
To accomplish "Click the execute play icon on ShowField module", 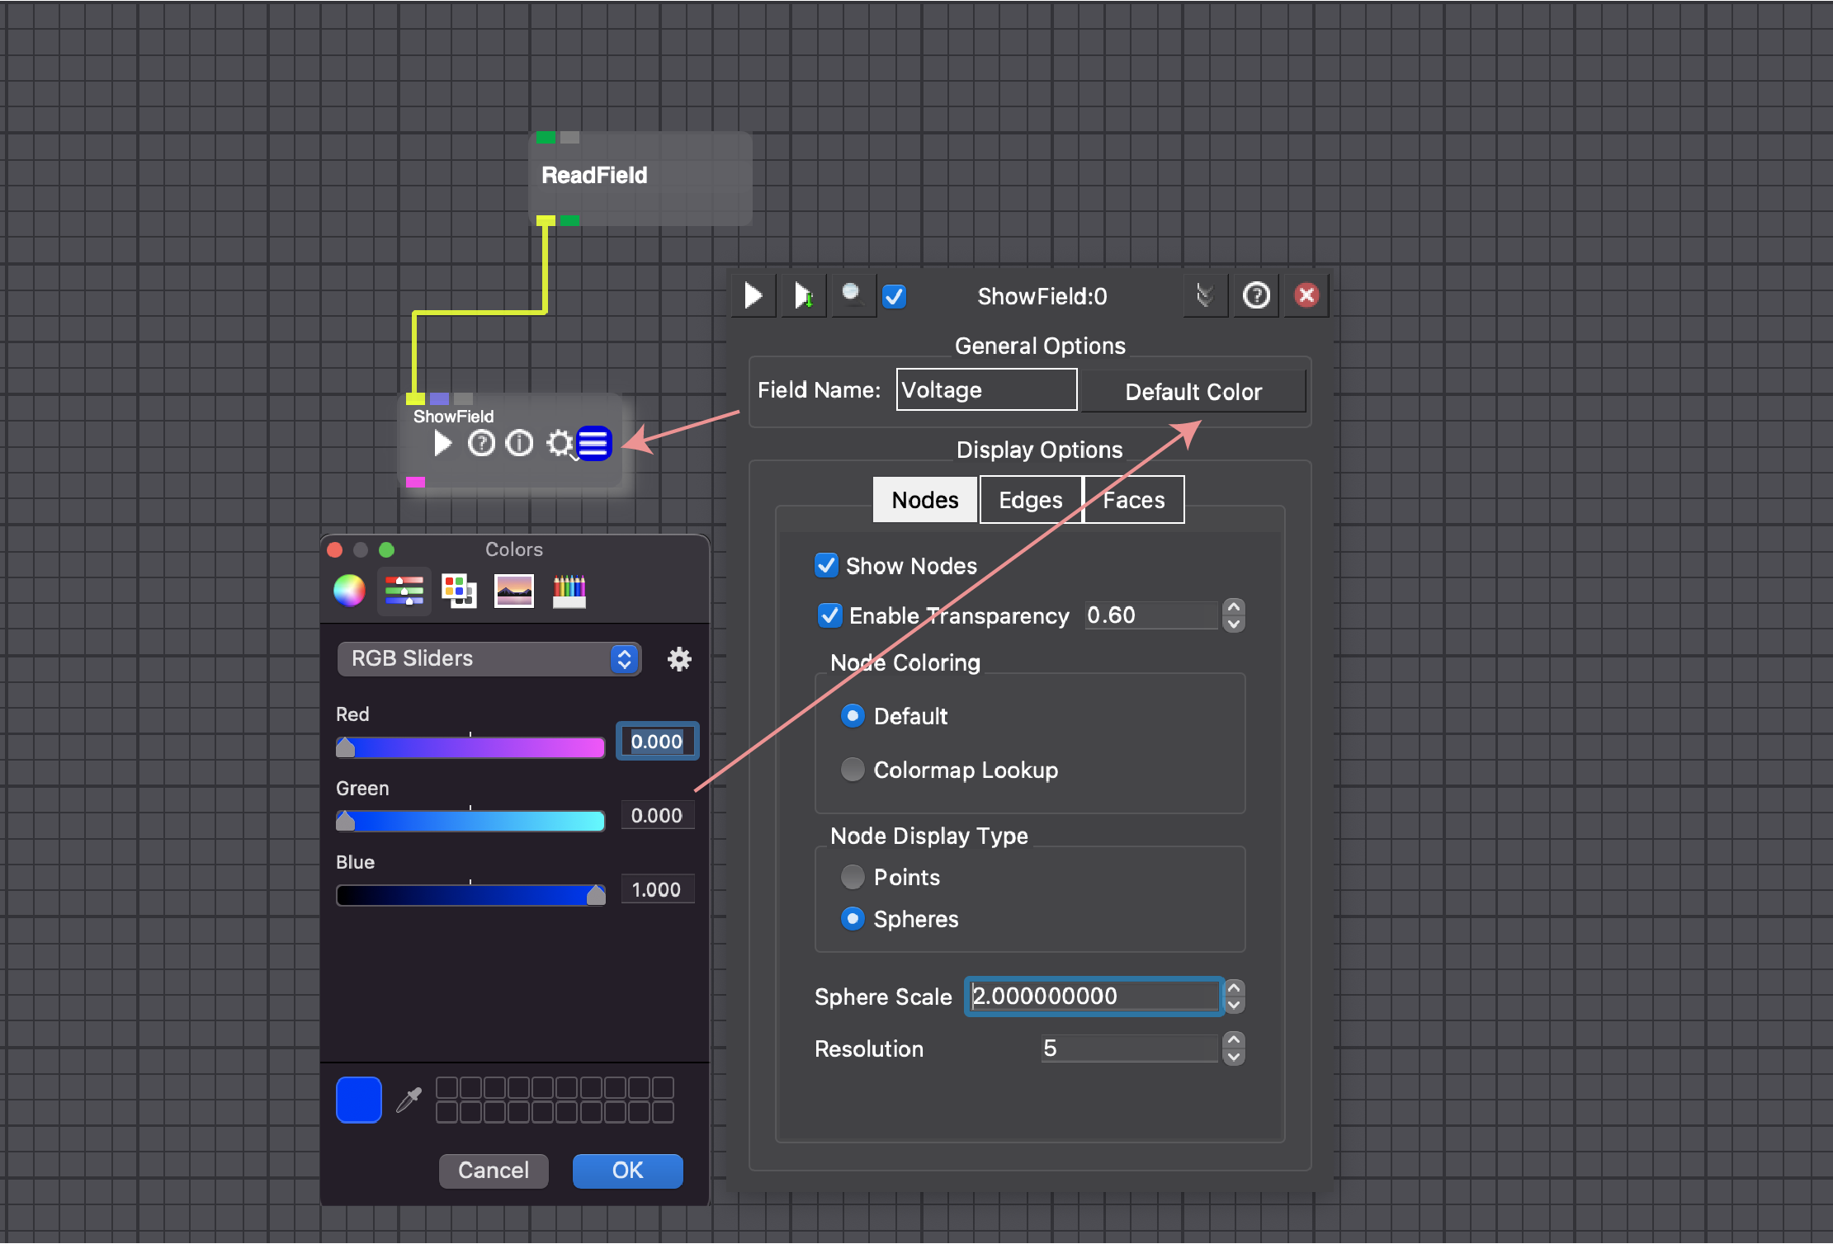I will 443,444.
